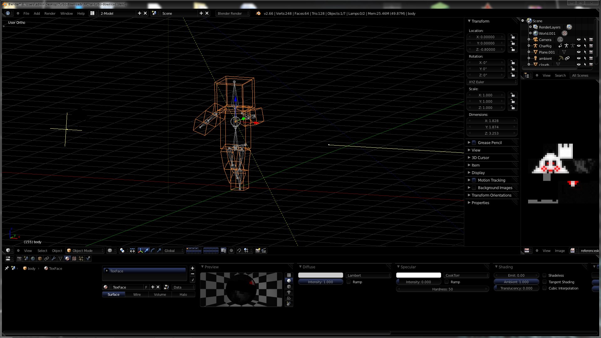Switch material type to Halo tab
601x338 pixels.
(x=183, y=294)
